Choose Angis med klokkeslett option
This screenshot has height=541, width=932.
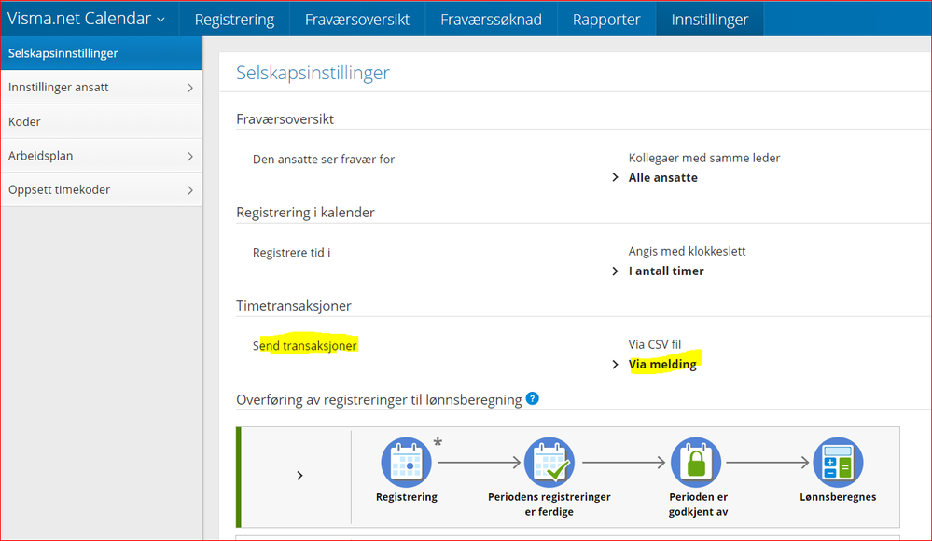[x=687, y=251]
